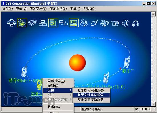Click the Personal Area Networking service icon
Screen dimensions: 157x113
[x=11, y=23]
